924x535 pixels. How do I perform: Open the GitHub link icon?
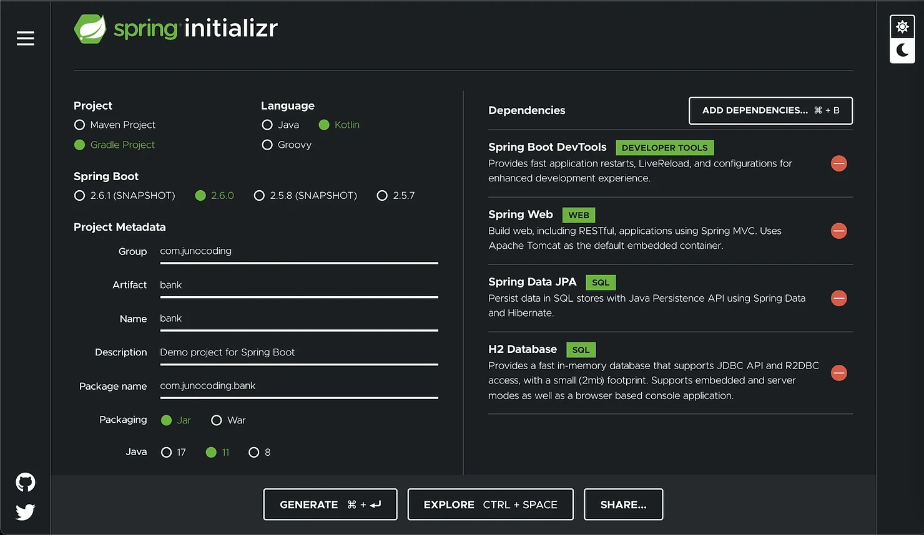click(26, 482)
